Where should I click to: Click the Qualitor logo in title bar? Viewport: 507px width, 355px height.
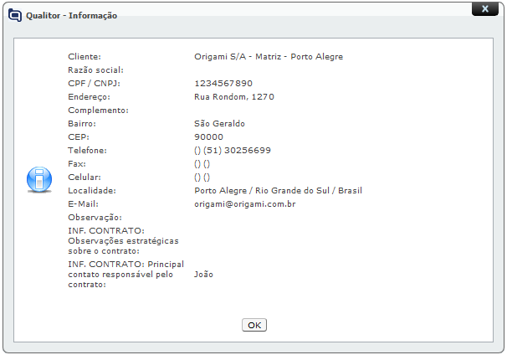point(15,15)
